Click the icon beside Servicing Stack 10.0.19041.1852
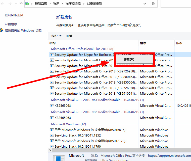The height and width of the screenshot is (161, 191). (x=52, y=136)
